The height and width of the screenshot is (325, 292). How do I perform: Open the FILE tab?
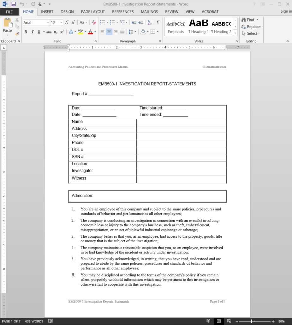point(9,12)
